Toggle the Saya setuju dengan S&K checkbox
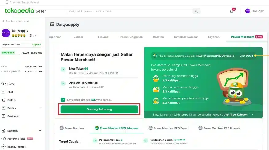The height and width of the screenshot is (150, 269). 63,100
